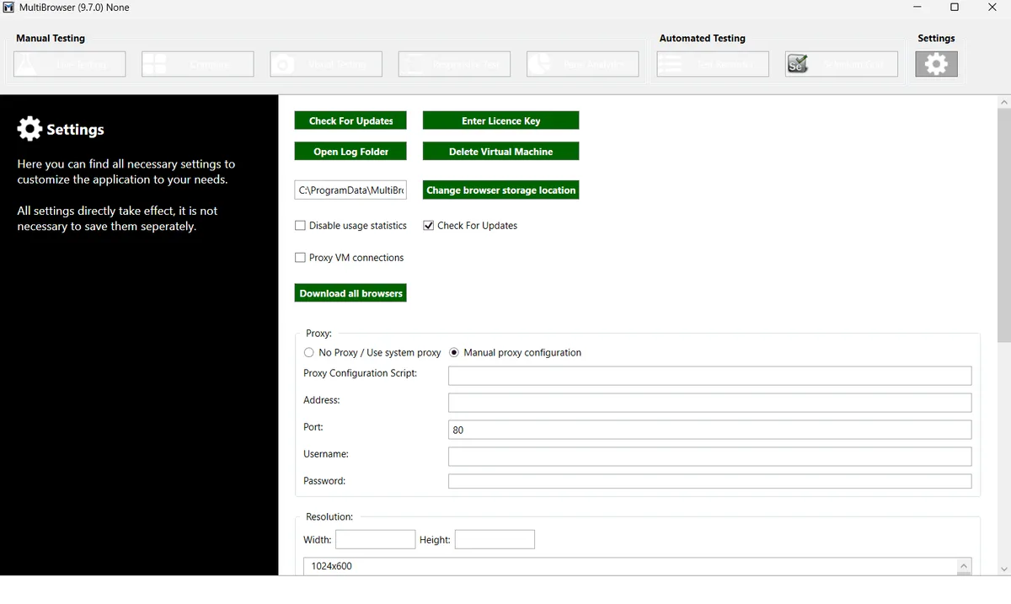Click Open Log Folder button
The width and height of the screenshot is (1011, 604).
[350, 152]
